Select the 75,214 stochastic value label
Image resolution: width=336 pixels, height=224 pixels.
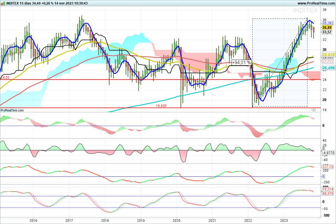pos(328,189)
